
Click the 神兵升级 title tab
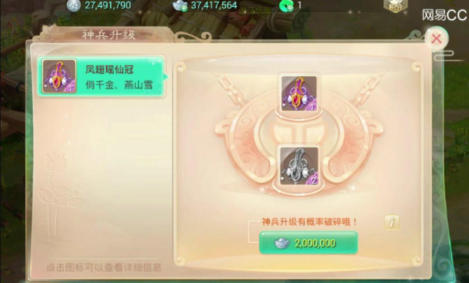tap(109, 35)
